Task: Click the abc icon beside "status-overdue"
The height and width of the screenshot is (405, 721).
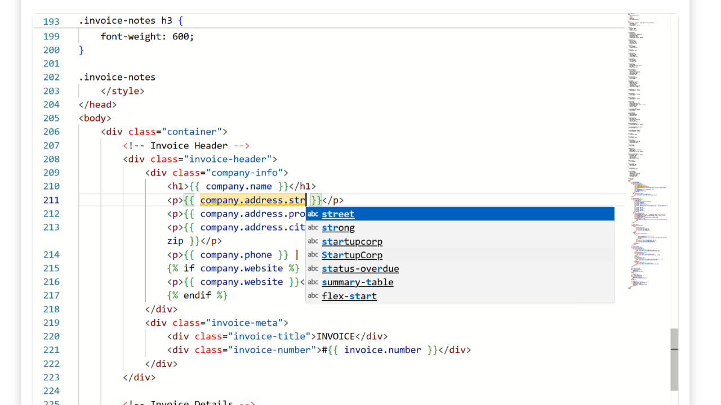Action: tap(313, 268)
